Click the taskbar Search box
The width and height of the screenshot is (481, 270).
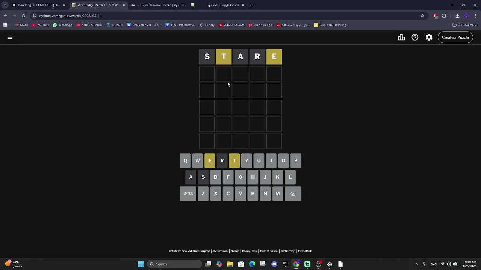coord(175,264)
